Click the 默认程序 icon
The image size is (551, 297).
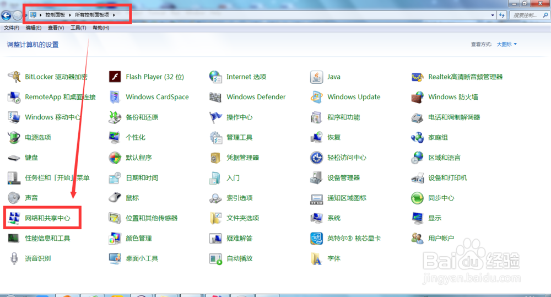coord(115,158)
